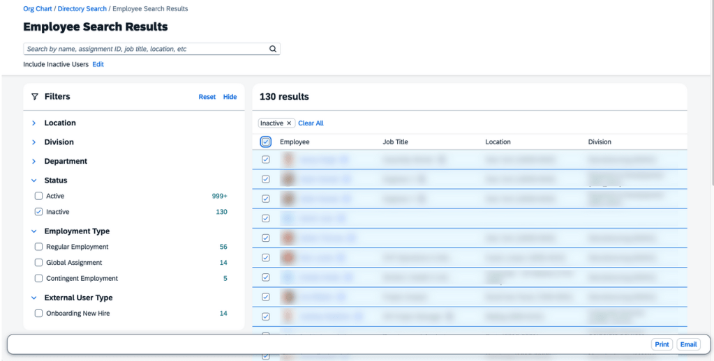Click the funnel Filters icon
Viewport: 714px width, 361px height.
[x=34, y=97]
